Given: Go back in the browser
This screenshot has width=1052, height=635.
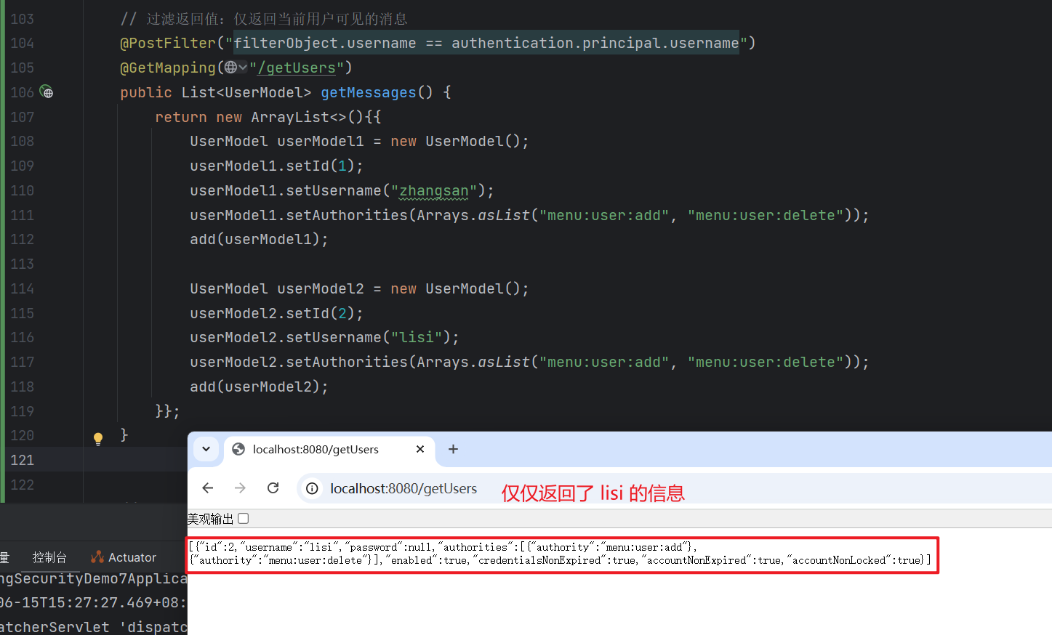Looking at the screenshot, I should pos(208,488).
